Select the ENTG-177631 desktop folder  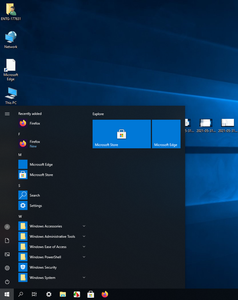coord(11,12)
